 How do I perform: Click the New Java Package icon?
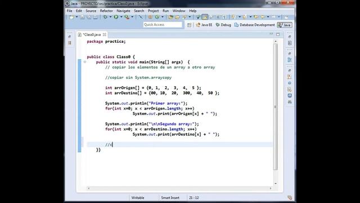(x=150, y=17)
